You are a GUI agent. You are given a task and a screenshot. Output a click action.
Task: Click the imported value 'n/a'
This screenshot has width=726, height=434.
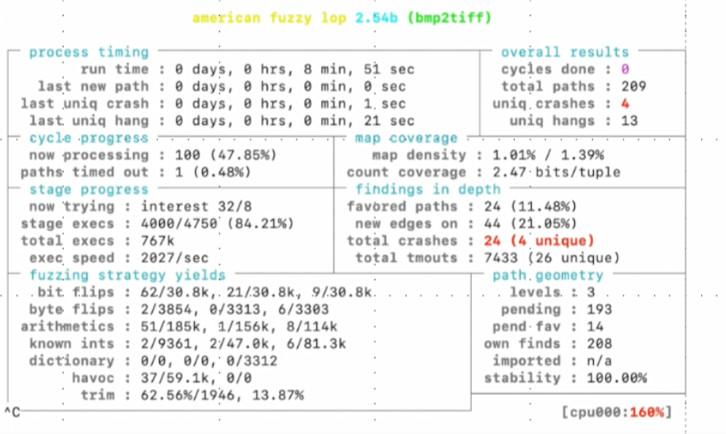click(x=599, y=361)
